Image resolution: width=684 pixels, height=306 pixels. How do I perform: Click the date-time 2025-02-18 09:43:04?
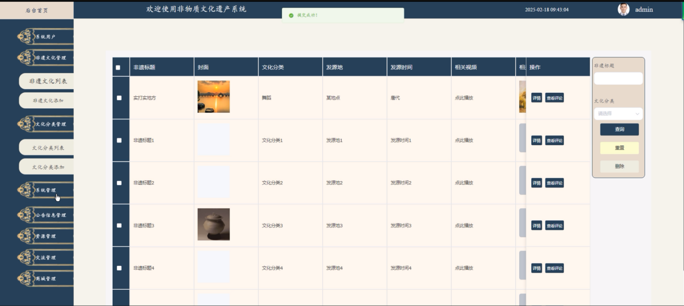point(547,10)
